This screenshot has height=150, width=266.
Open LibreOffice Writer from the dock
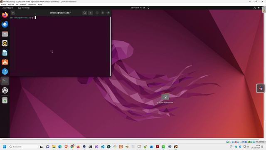(5, 53)
